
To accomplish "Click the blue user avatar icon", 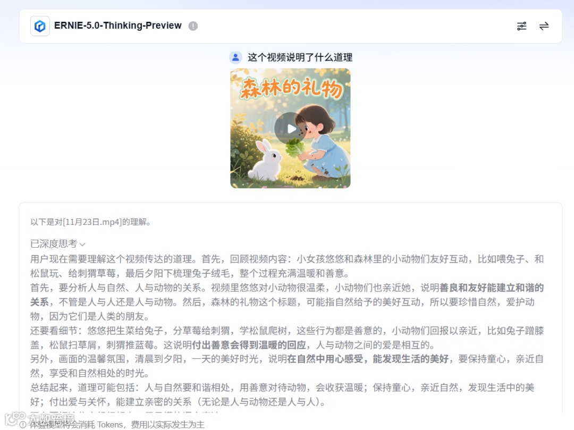I will 236,57.
